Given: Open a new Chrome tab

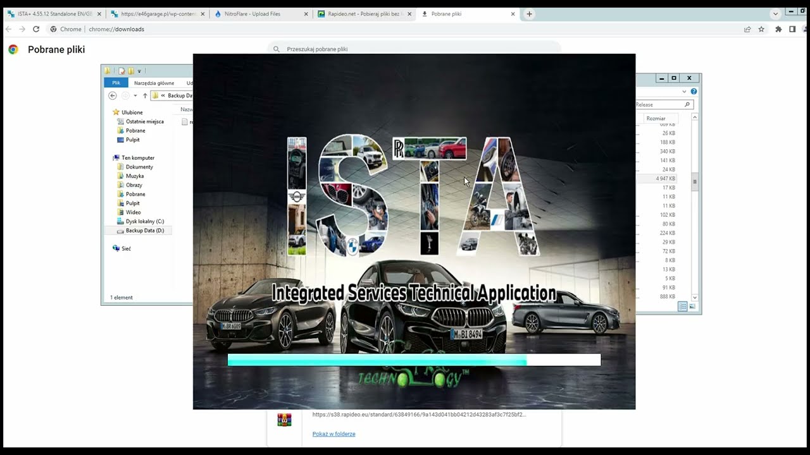Looking at the screenshot, I should [x=530, y=14].
